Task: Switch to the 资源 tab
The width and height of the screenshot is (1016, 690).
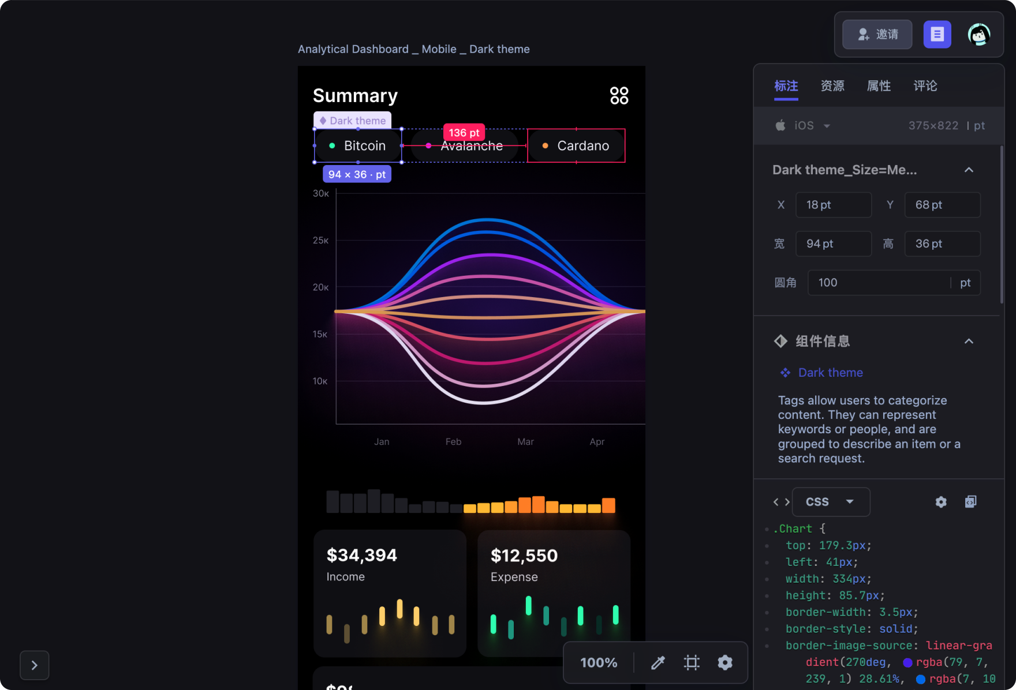Action: pos(832,86)
